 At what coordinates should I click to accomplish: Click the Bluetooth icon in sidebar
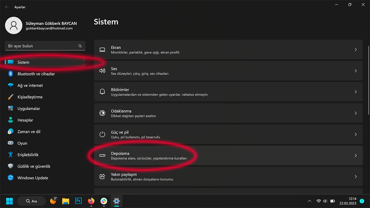(x=11, y=74)
